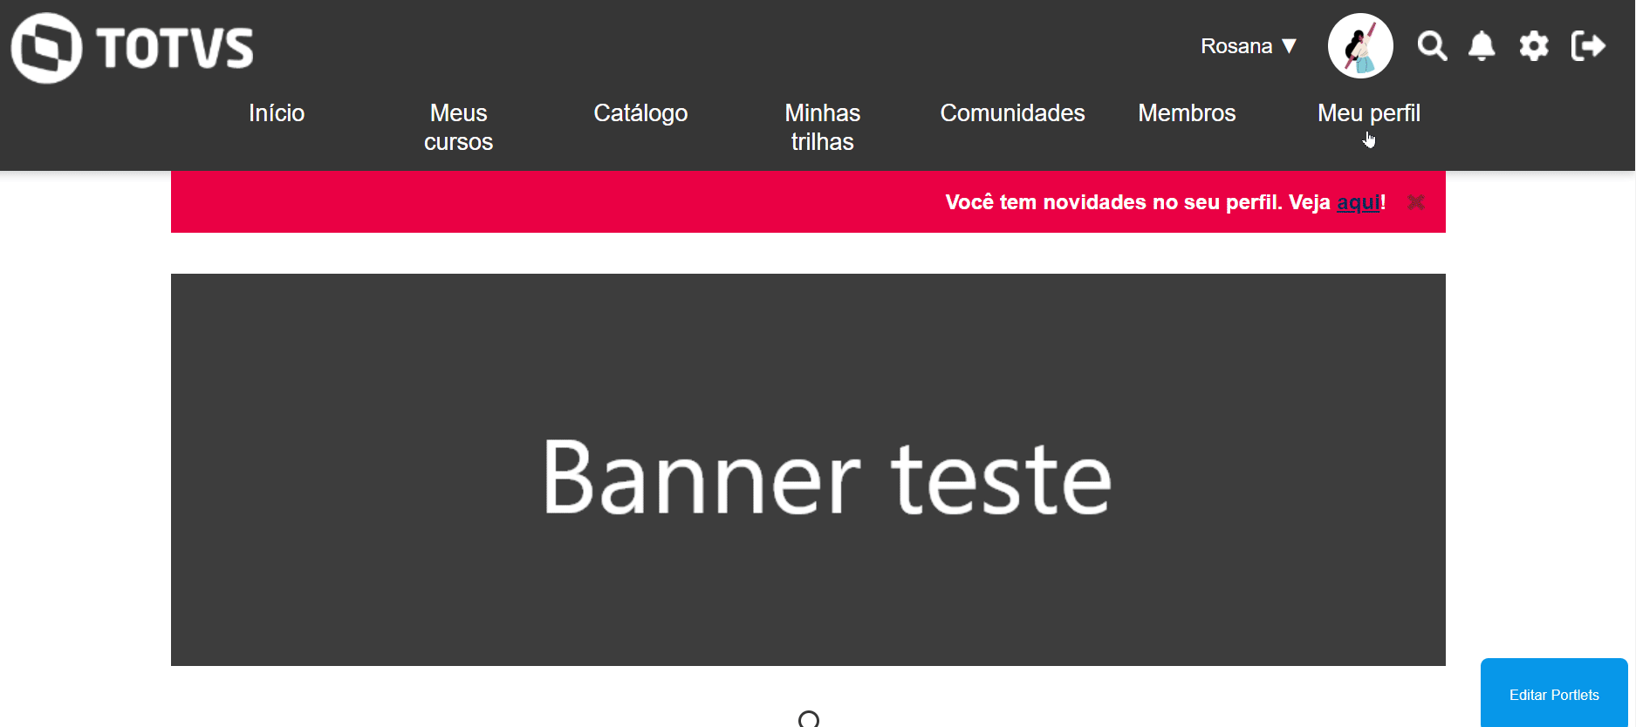Select the banner carousel indicator dot
The image size is (1636, 727).
click(x=809, y=719)
